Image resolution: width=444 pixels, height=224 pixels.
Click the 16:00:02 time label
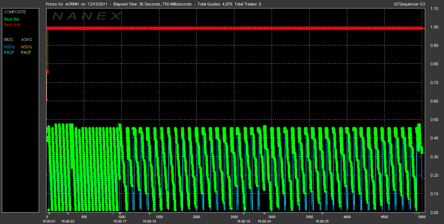point(68,221)
